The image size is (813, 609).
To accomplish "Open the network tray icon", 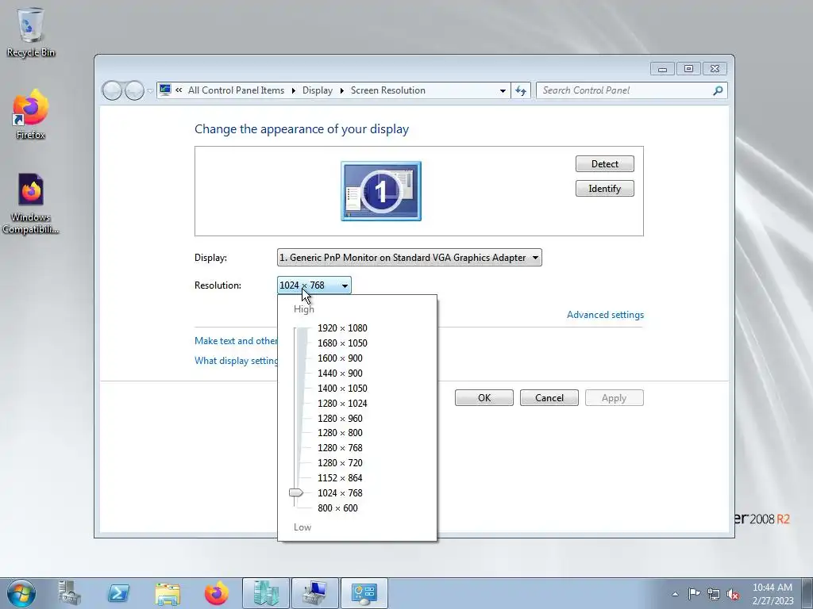I will click(714, 594).
